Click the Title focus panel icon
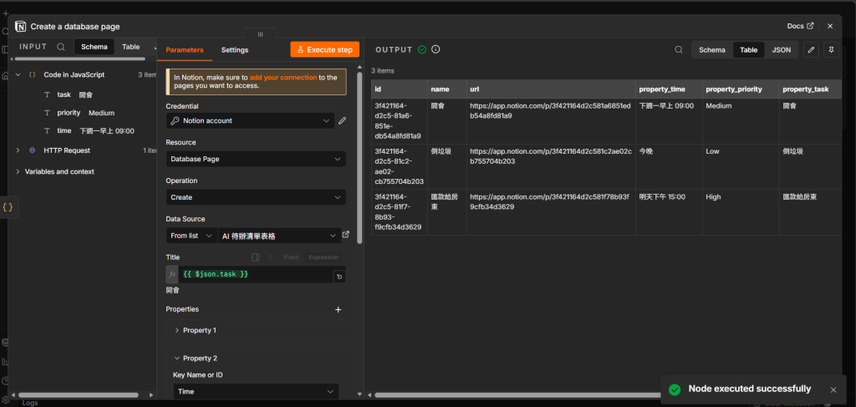 pyautogui.click(x=255, y=257)
